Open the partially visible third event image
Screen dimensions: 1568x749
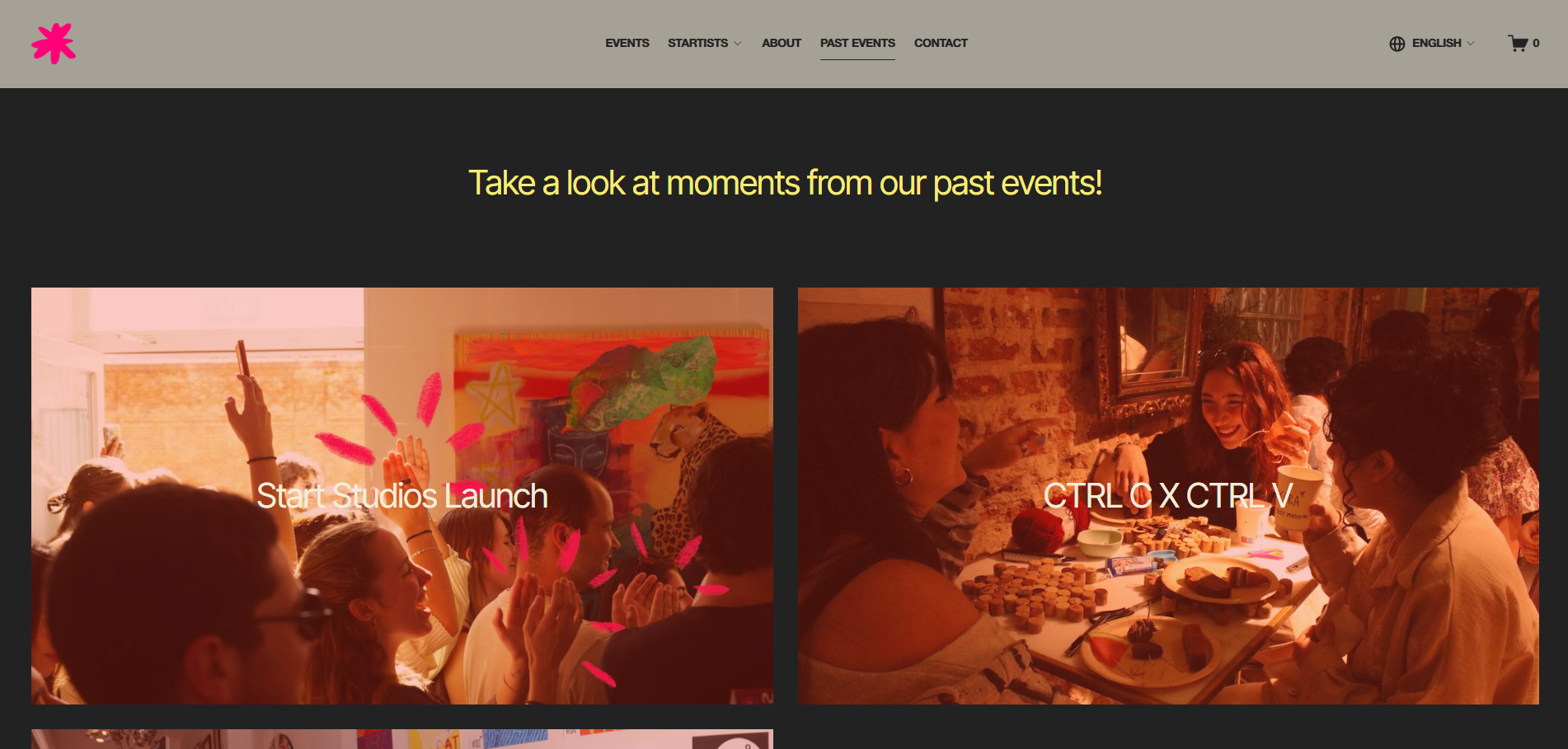[x=402, y=739]
